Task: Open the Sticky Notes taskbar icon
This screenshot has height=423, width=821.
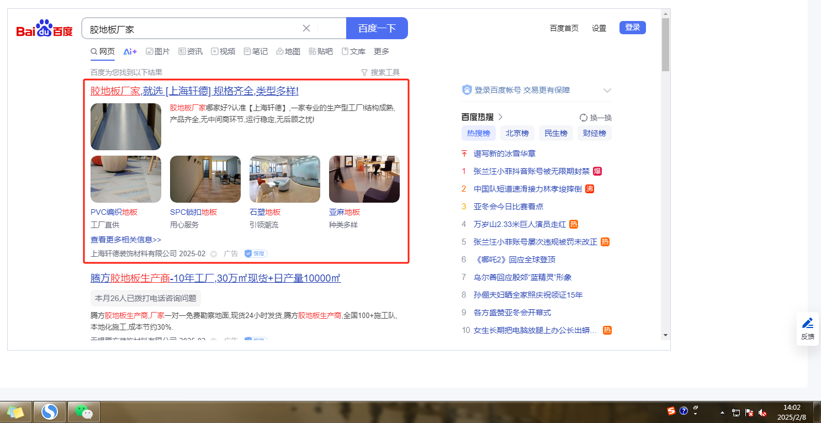Action: click(15, 411)
